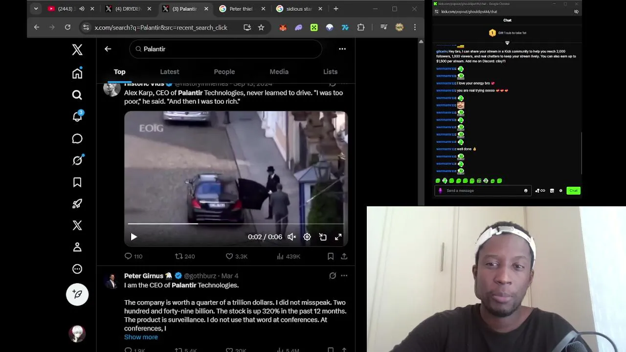Reply to Alex Karp post (110)

tap(133, 256)
